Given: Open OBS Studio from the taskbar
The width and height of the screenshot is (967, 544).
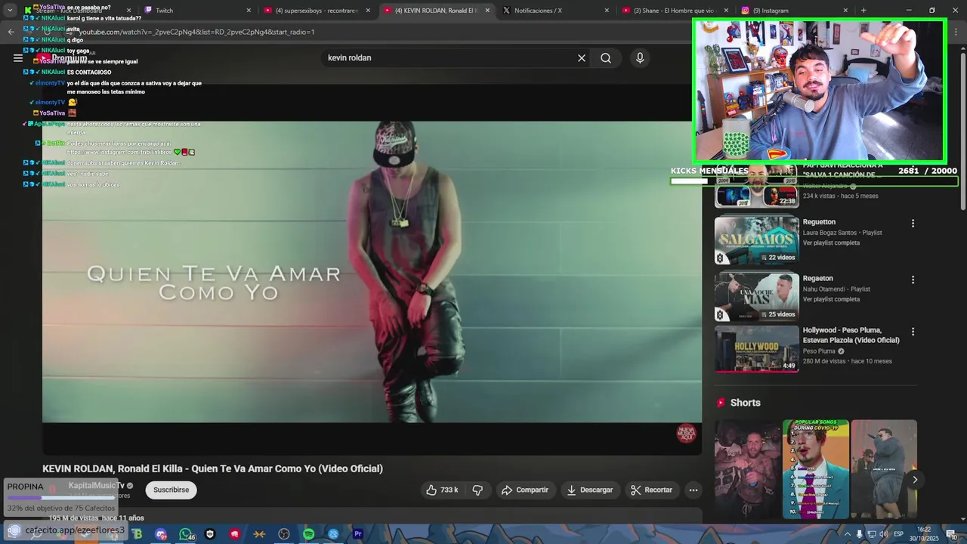Looking at the screenshot, I should [x=284, y=534].
